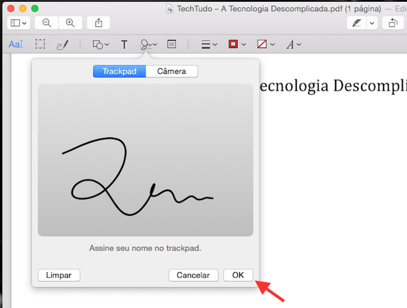The height and width of the screenshot is (308, 407).
Task: Open the Shapes dropdown
Action: pos(100,44)
